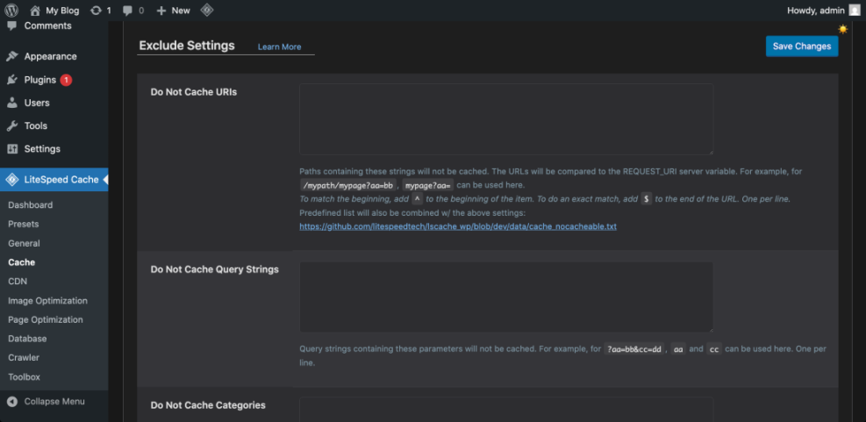Focus the Do Not Cache Query Strings textarea

[x=506, y=297]
